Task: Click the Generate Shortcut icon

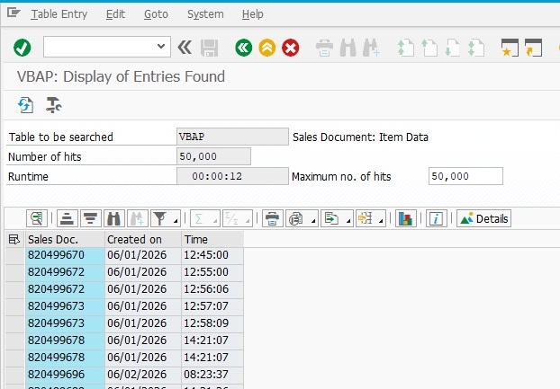Action: coord(534,48)
